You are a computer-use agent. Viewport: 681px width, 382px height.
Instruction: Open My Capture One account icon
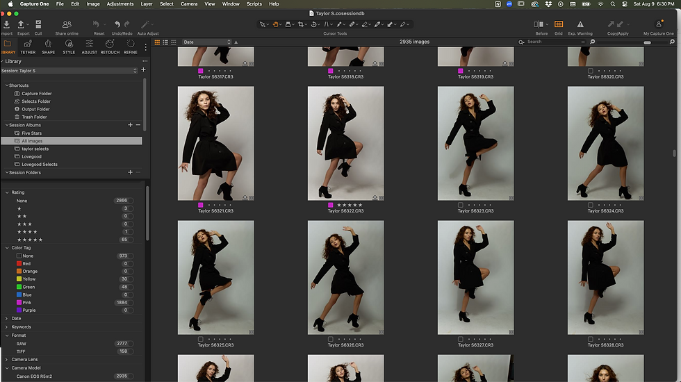pos(659,24)
